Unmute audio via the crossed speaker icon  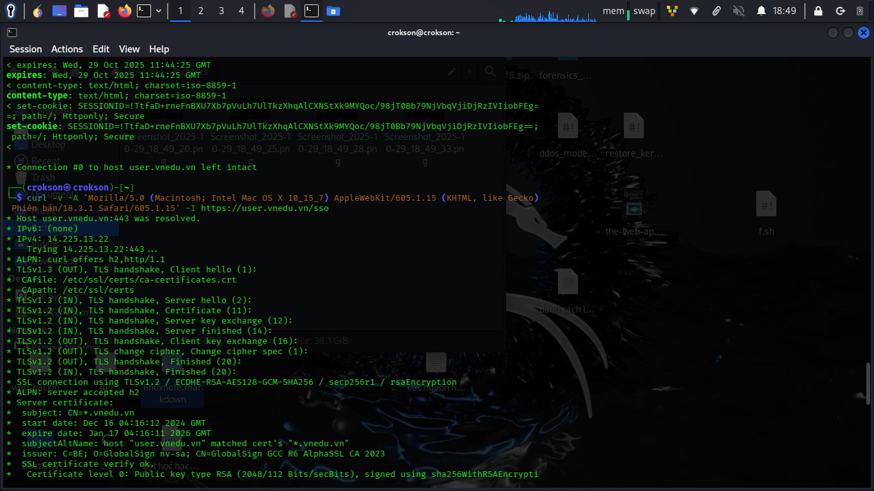coord(739,10)
